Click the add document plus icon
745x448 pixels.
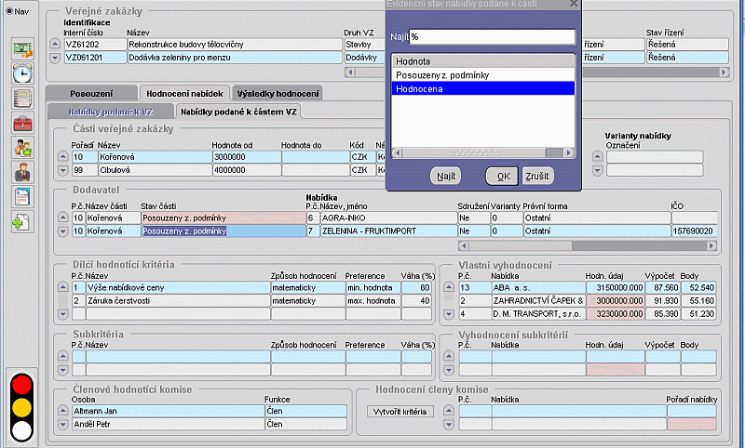pos(22,221)
